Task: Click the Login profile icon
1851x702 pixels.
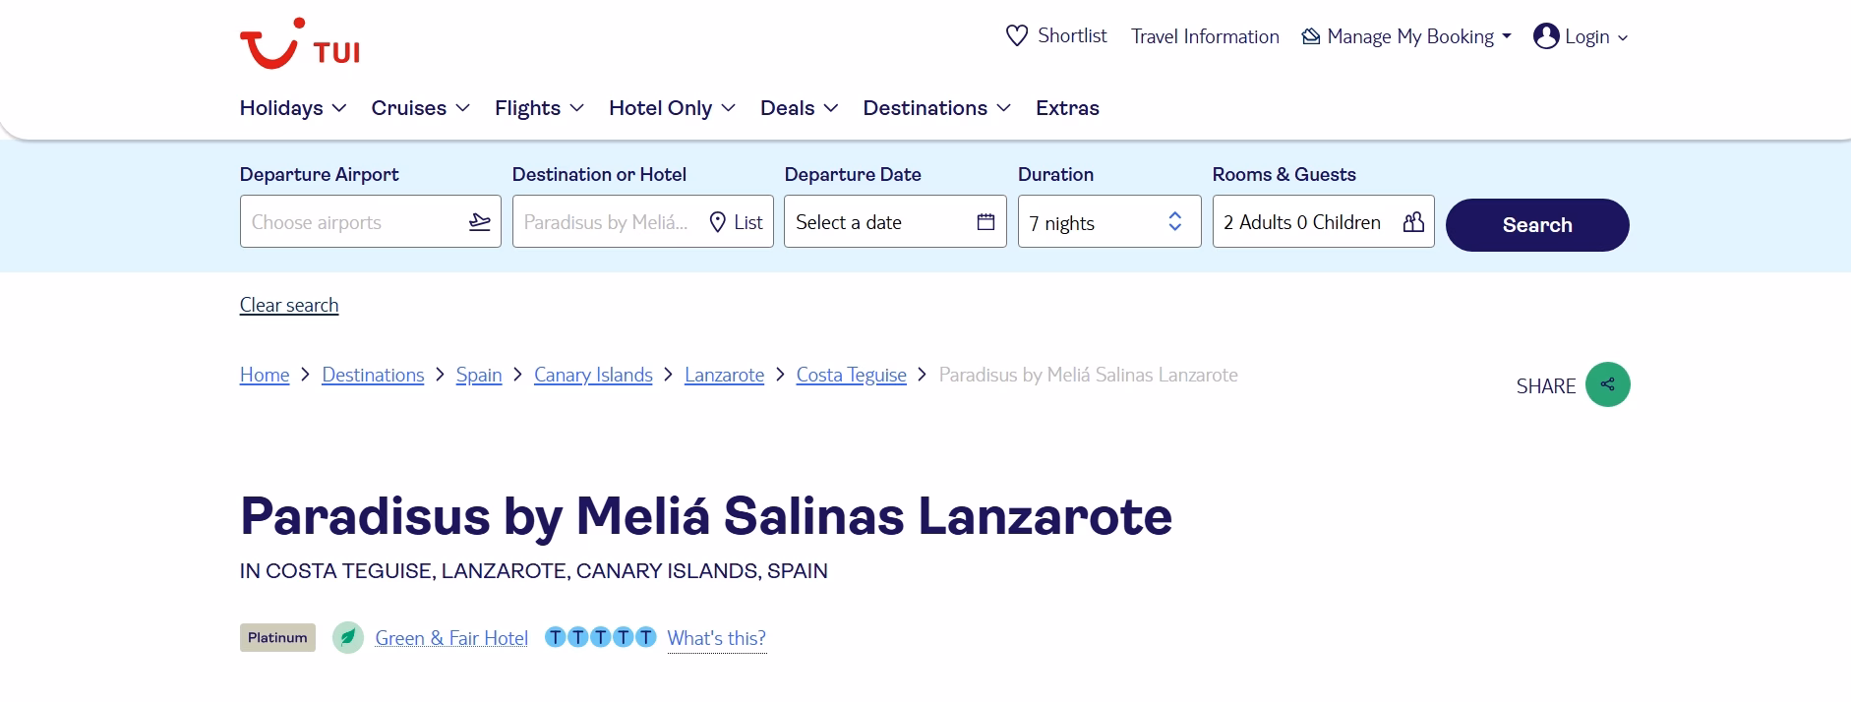Action: pyautogui.click(x=1546, y=36)
